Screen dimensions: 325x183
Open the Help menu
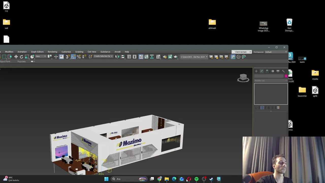(x=127, y=52)
